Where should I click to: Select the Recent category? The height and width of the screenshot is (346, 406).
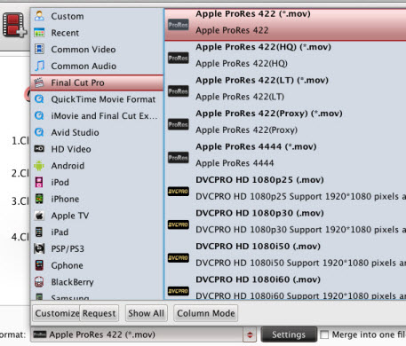97,33
